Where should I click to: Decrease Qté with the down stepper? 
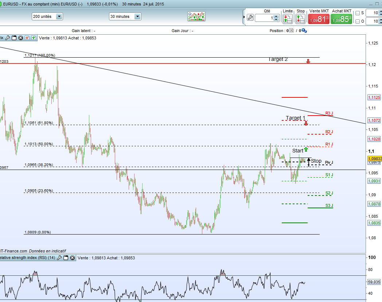276,19
